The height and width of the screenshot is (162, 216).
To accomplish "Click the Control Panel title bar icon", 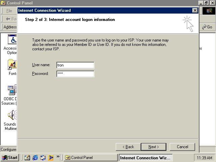I will point(3,3).
